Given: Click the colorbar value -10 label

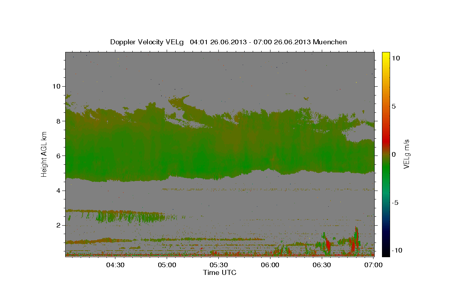Looking at the screenshot, I should [x=397, y=251].
